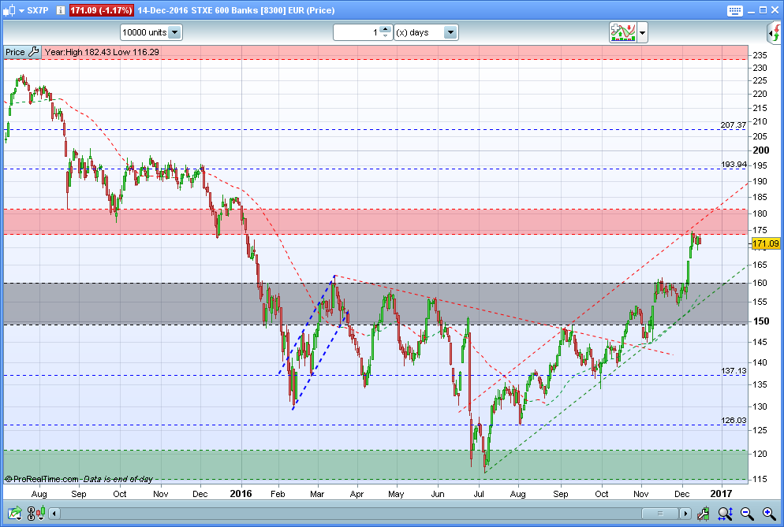
Task: Click the candlestick chart style icon
Action: 9,10
